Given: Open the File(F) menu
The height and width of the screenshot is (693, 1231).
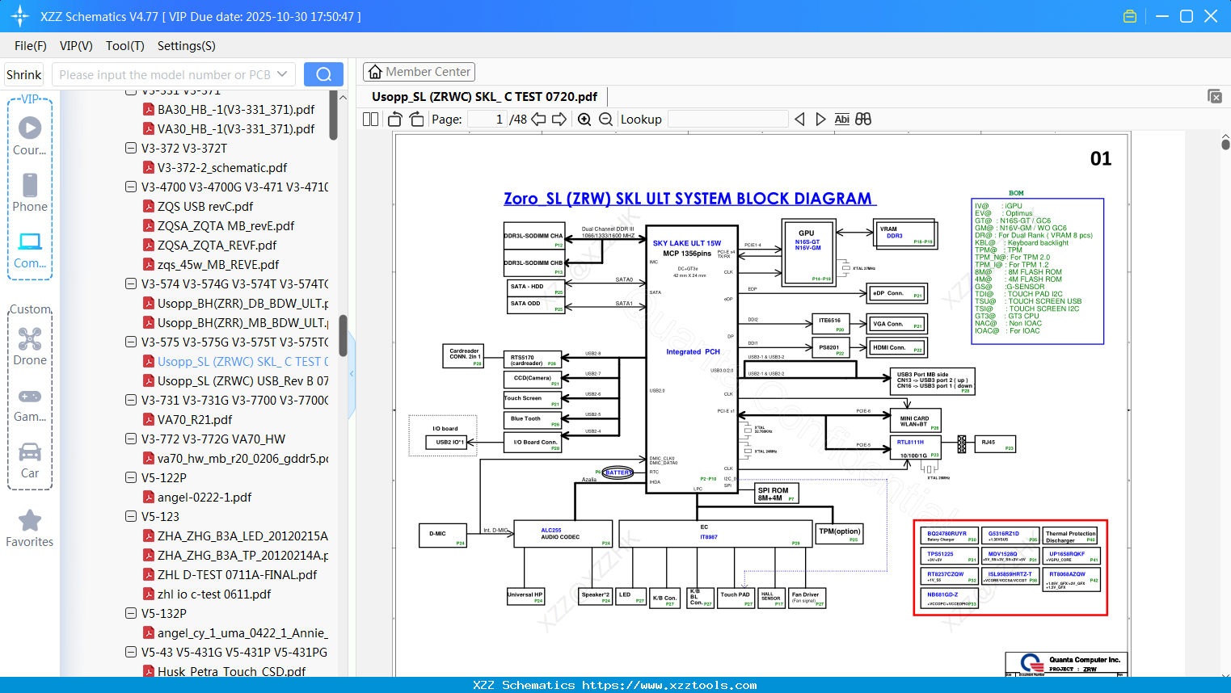Looking at the screenshot, I should pyautogui.click(x=31, y=46).
